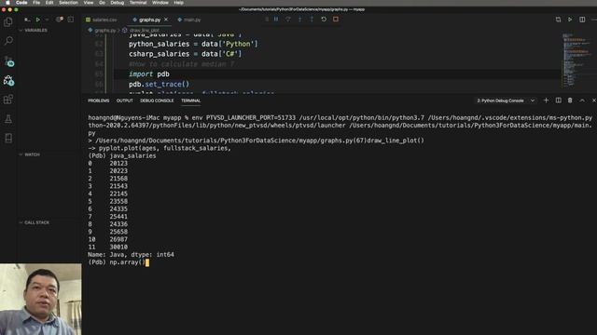Step into in the debug toolbar
The width and height of the screenshot is (597, 335).
[299, 19]
